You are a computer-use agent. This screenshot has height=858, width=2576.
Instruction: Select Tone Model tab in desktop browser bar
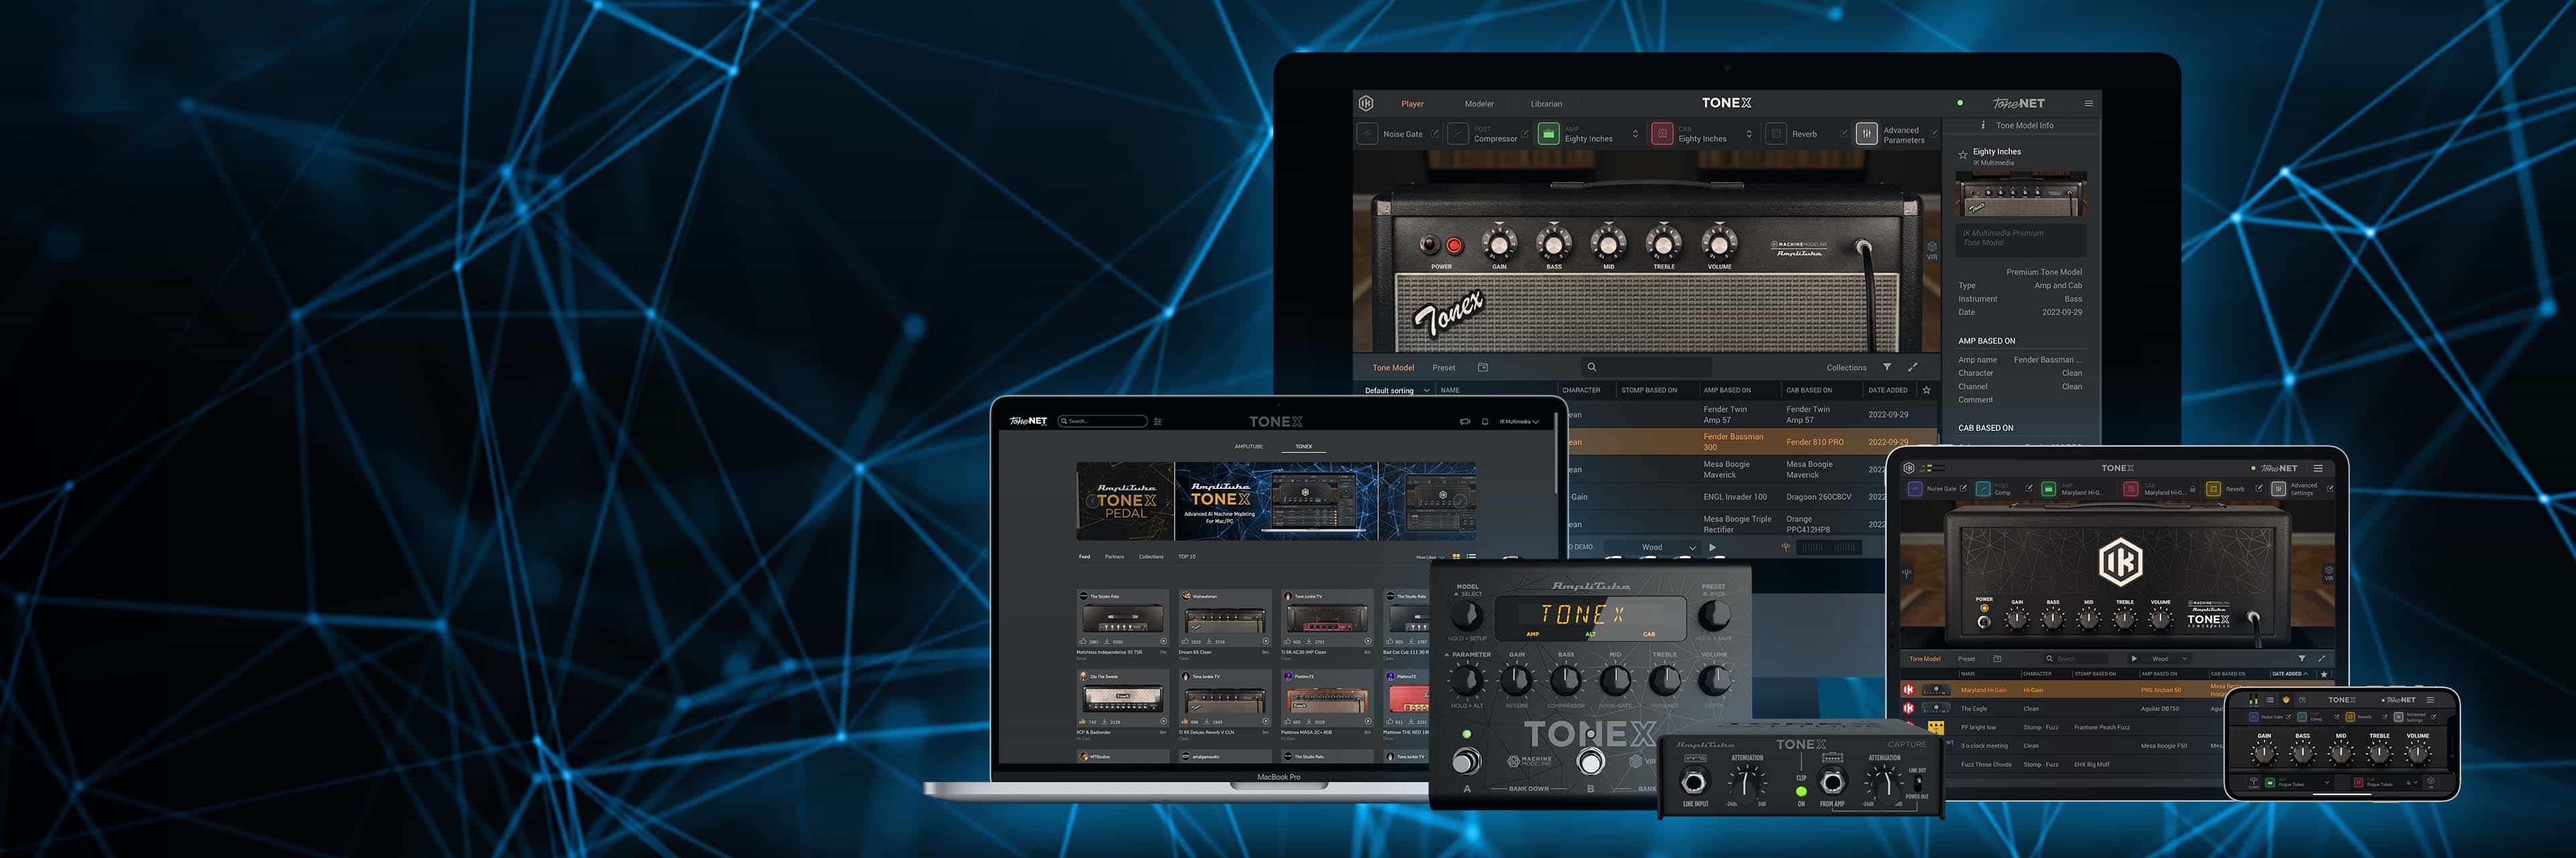(1393, 367)
